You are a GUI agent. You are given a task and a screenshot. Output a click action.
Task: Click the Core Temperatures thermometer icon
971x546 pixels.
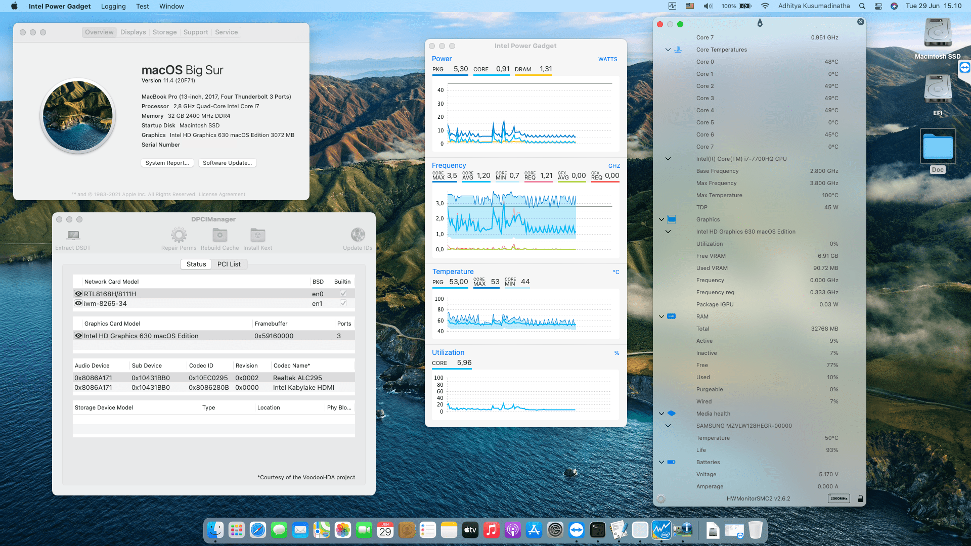coord(678,50)
